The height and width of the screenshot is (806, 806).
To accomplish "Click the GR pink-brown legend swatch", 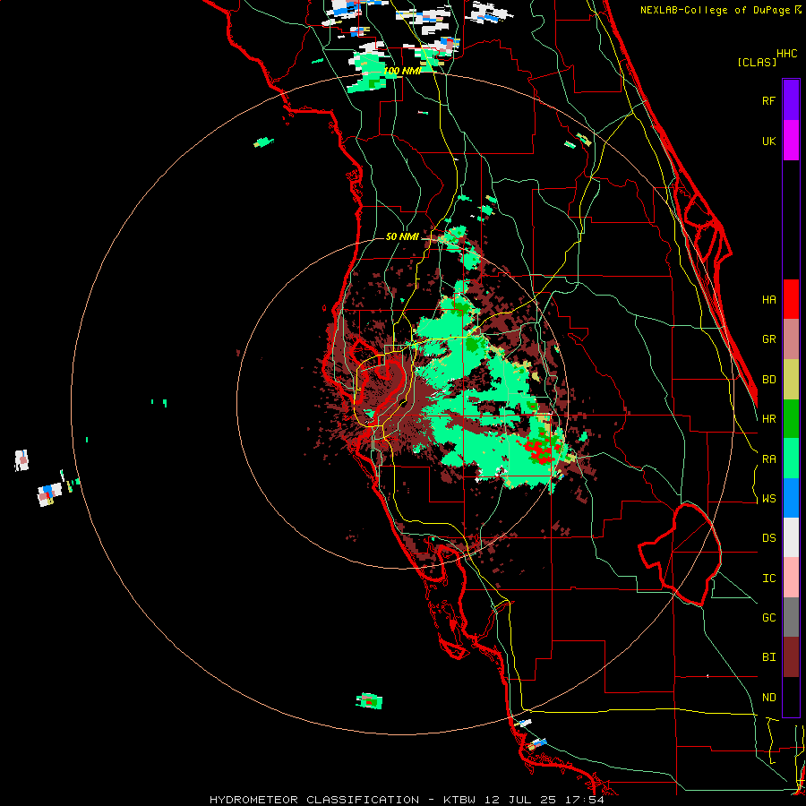I will (791, 339).
